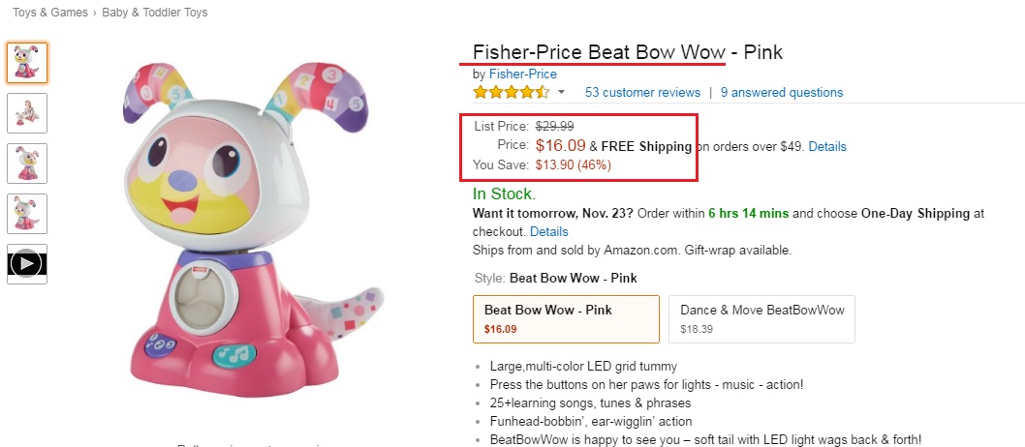Choose the Dance & Move BeatBowWow style
Screen dimensions: 1025x447
click(761, 319)
